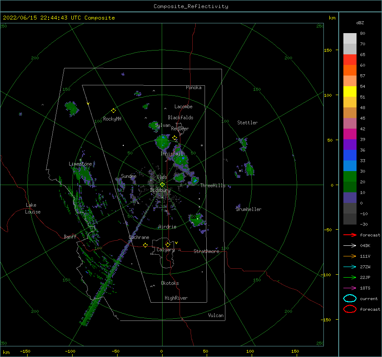Click the Ponoka city label
The image size is (382, 357).
tap(194, 87)
